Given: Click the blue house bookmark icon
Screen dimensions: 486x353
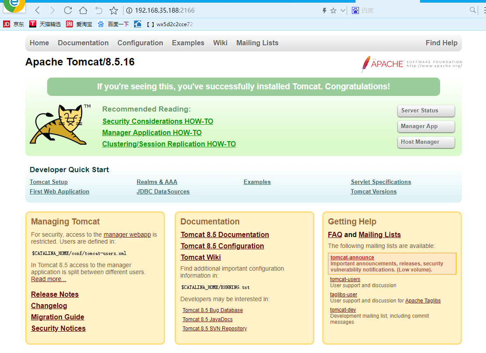Looking at the screenshot, I should [138, 24].
